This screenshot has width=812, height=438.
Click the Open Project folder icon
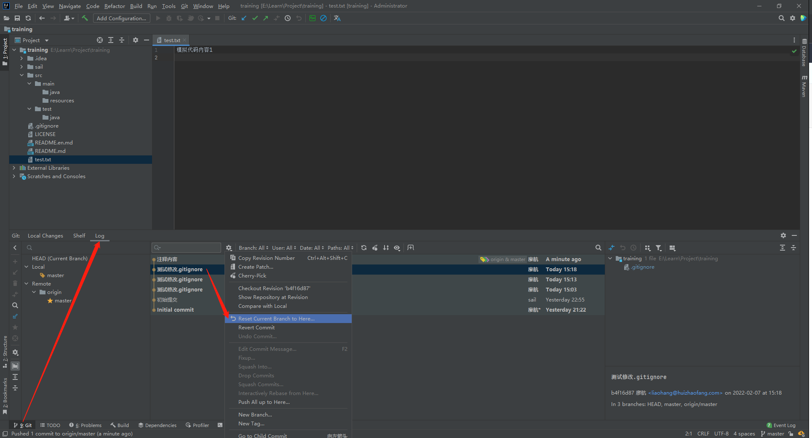coord(6,18)
